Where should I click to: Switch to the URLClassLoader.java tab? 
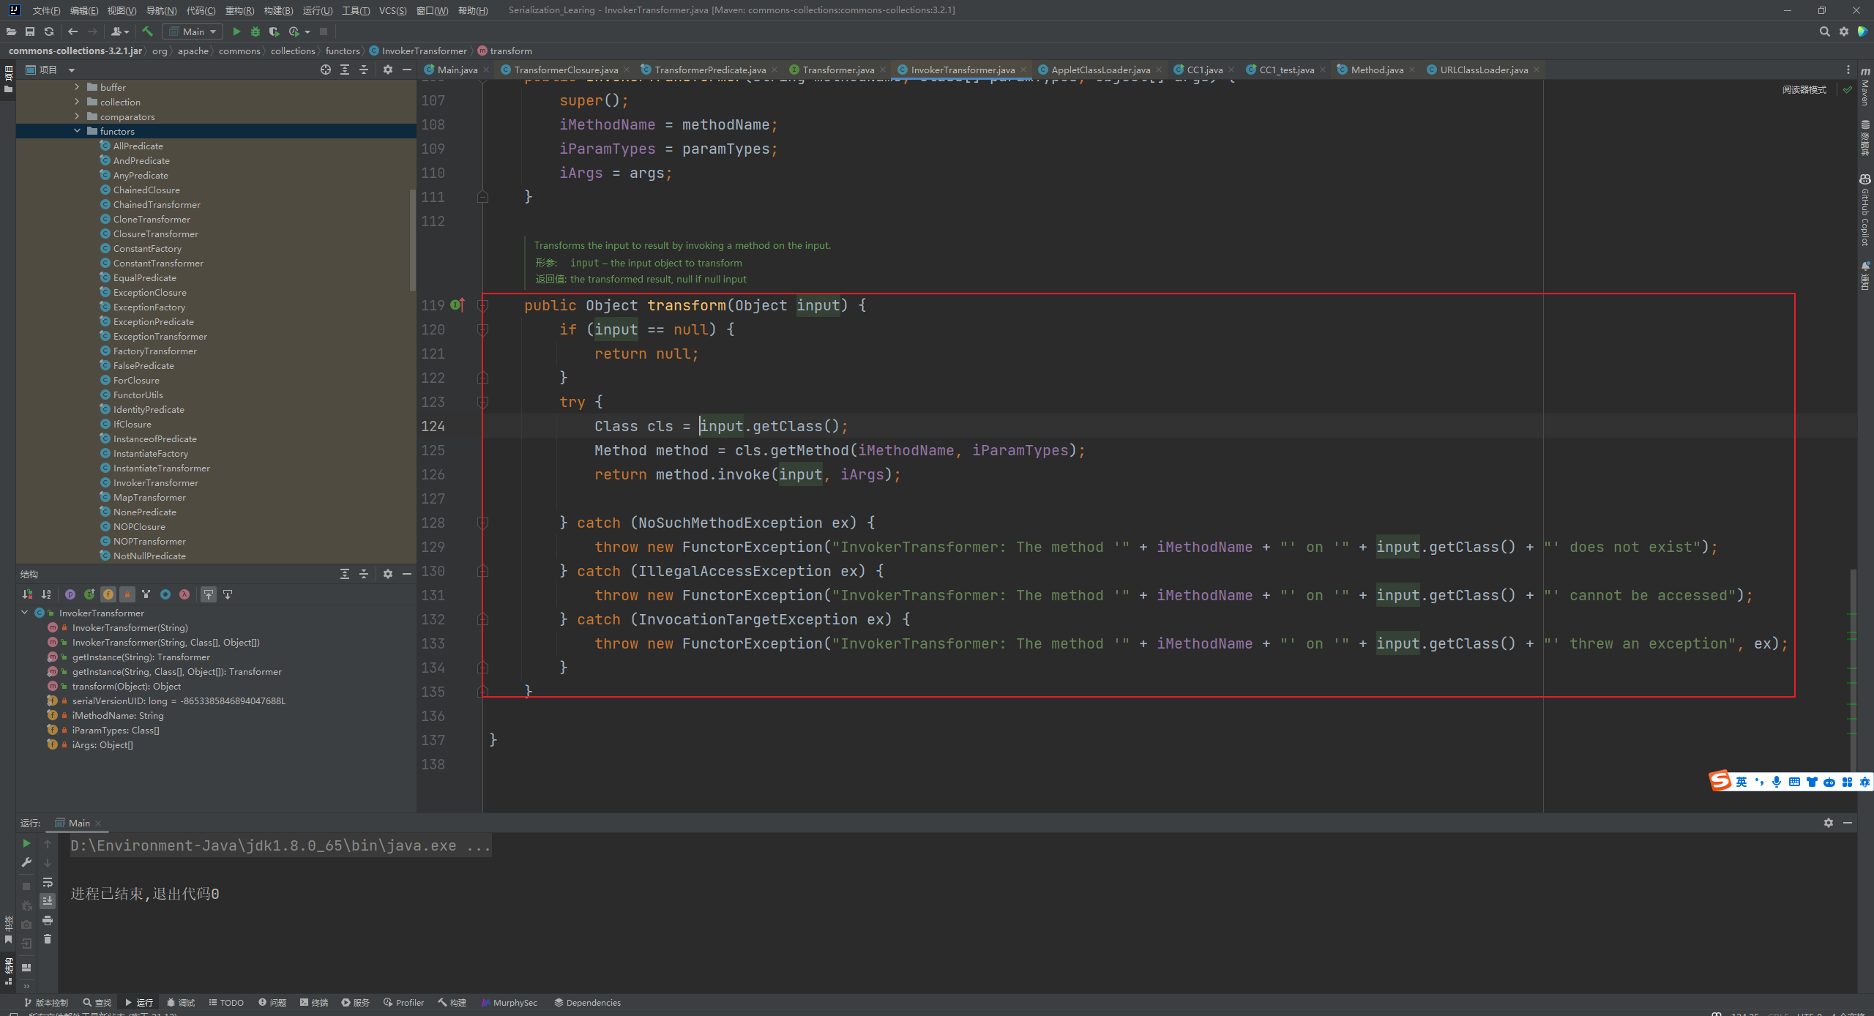click(1484, 70)
